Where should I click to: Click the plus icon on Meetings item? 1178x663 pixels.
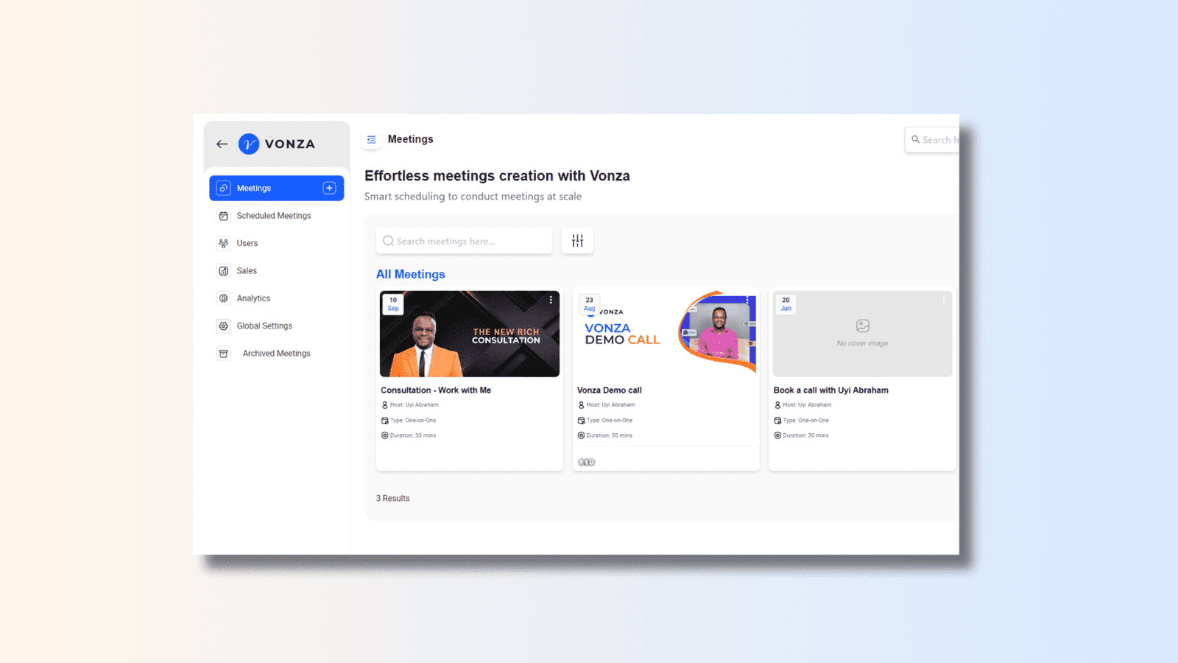coord(329,188)
